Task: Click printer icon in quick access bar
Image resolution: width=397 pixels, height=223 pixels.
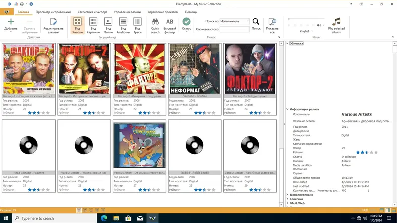Action: pos(22,4)
